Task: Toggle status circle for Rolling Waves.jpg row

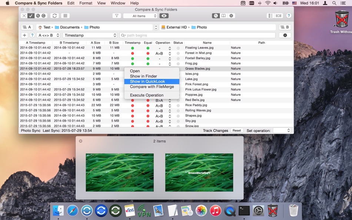Action: (178, 111)
